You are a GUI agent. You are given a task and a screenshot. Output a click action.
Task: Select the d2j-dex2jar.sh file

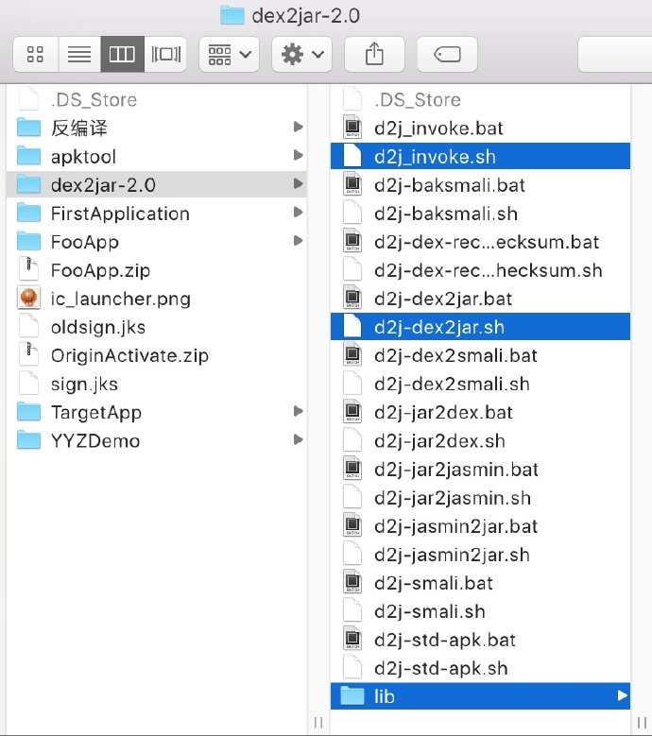click(480, 327)
